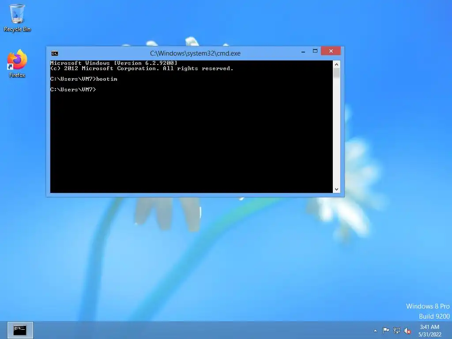Maximize the cmd.exe window
Image resolution: width=452 pixels, height=339 pixels.
click(315, 51)
